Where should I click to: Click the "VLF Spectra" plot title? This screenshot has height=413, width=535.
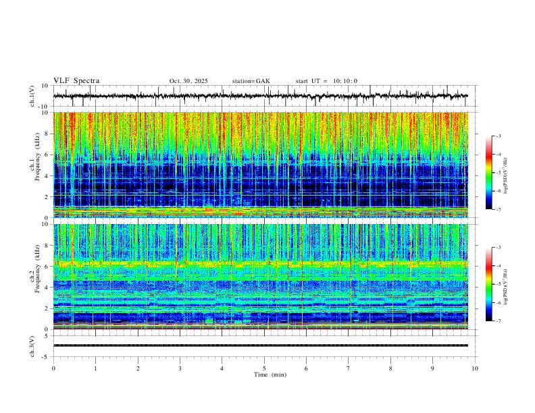[x=76, y=81]
